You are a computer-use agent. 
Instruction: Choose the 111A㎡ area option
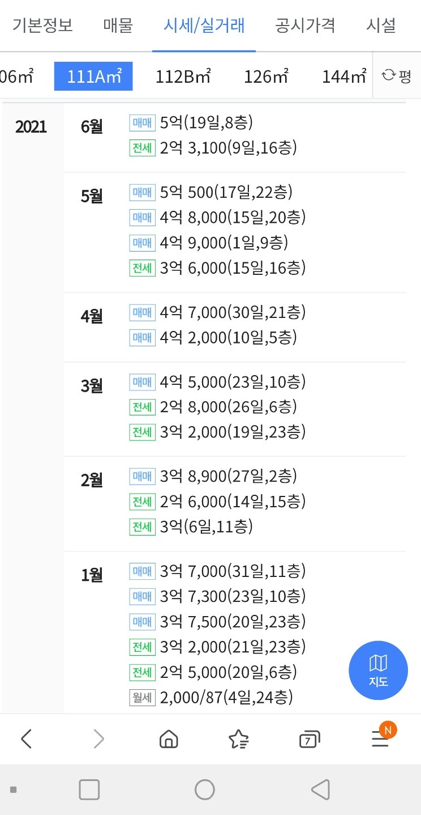[93, 76]
